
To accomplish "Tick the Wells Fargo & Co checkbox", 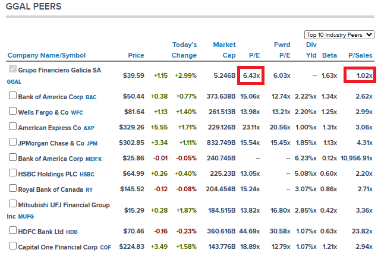I will [12, 111].
